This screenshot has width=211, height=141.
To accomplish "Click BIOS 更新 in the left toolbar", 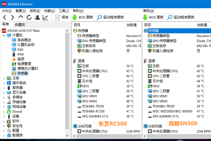I will tap(83, 17).
